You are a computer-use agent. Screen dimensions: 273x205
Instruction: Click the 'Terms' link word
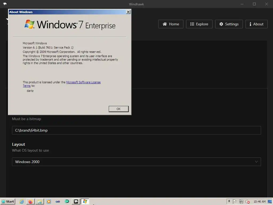click(x=27, y=86)
